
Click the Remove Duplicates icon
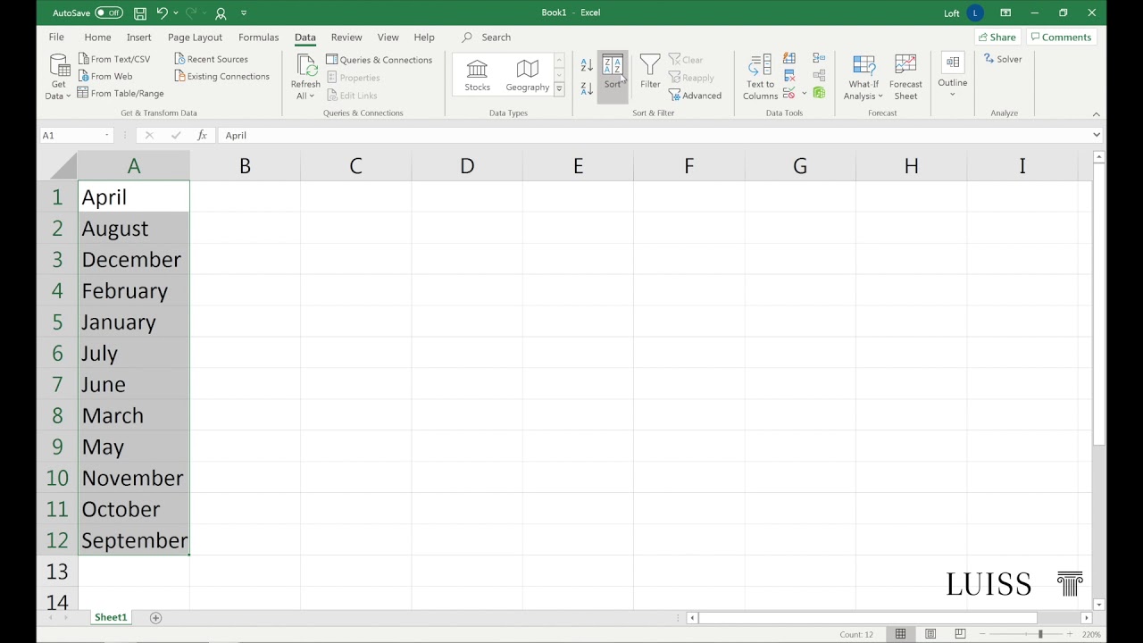point(789,76)
